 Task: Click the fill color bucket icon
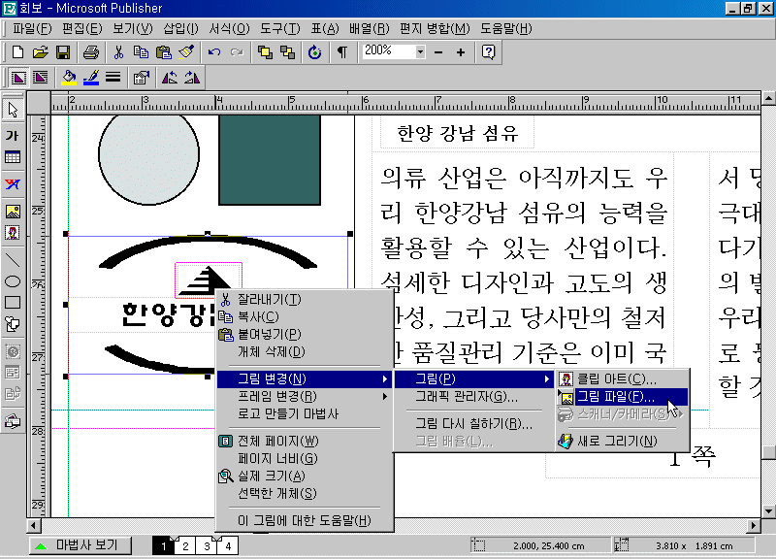69,78
